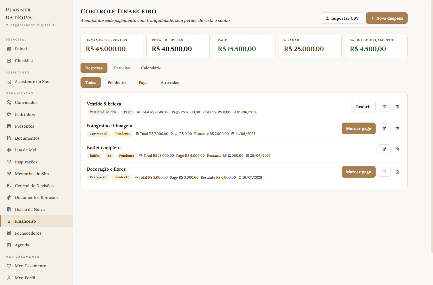
Task: Select Financeiro dollar icon
Action: [9, 221]
